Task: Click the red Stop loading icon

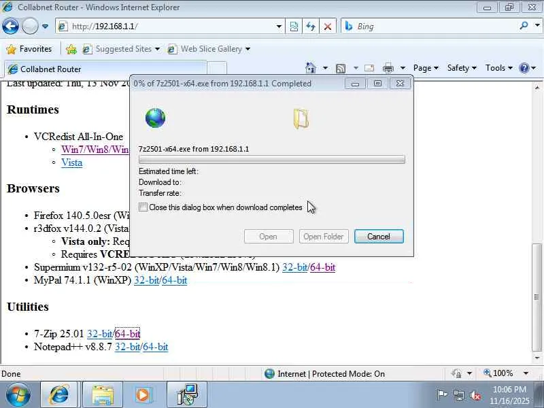Action: [x=328, y=27]
